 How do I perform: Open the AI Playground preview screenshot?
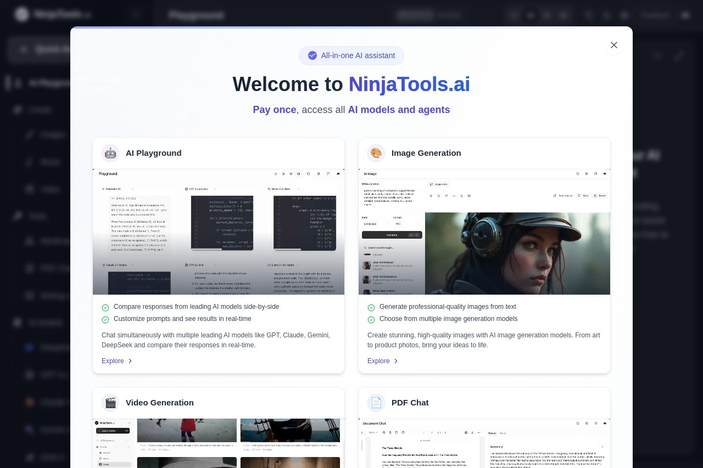[x=219, y=232]
